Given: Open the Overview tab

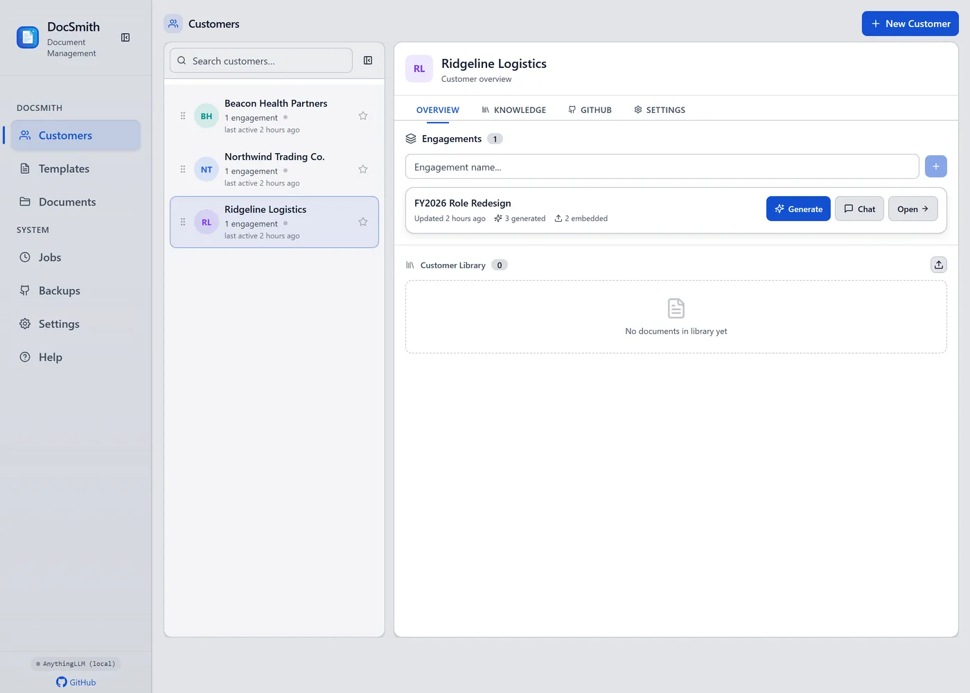Looking at the screenshot, I should (438, 109).
